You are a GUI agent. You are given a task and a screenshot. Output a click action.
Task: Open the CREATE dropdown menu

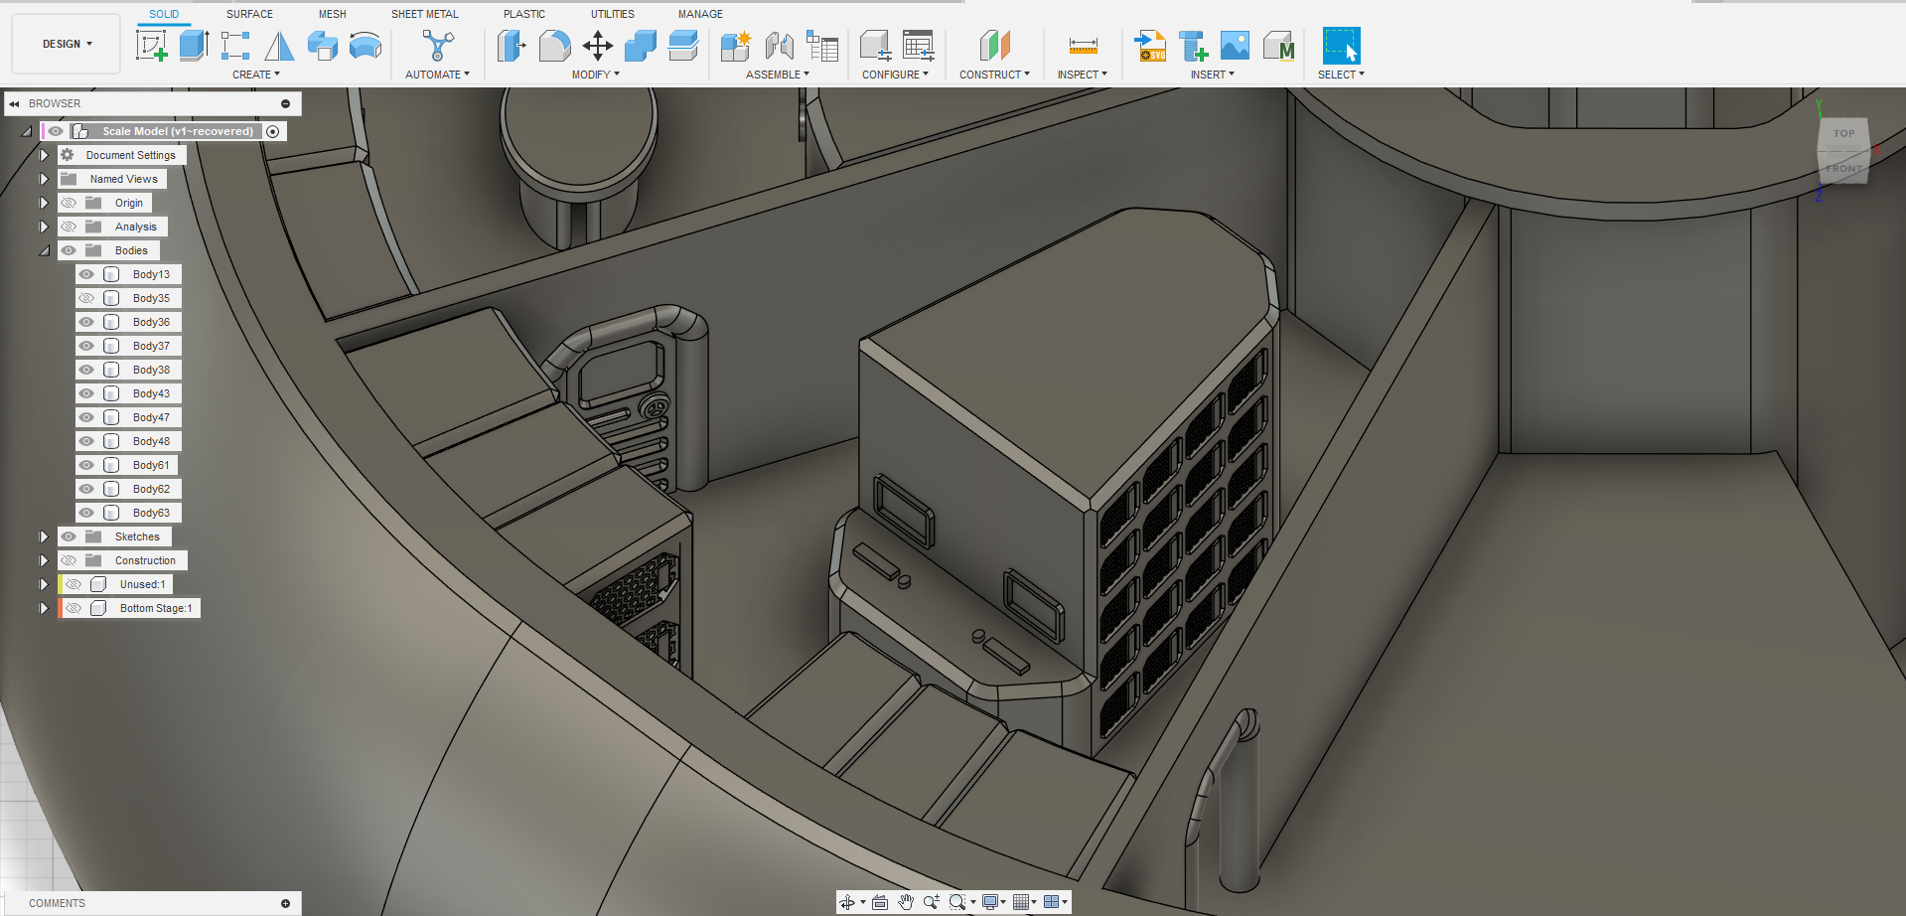(256, 75)
